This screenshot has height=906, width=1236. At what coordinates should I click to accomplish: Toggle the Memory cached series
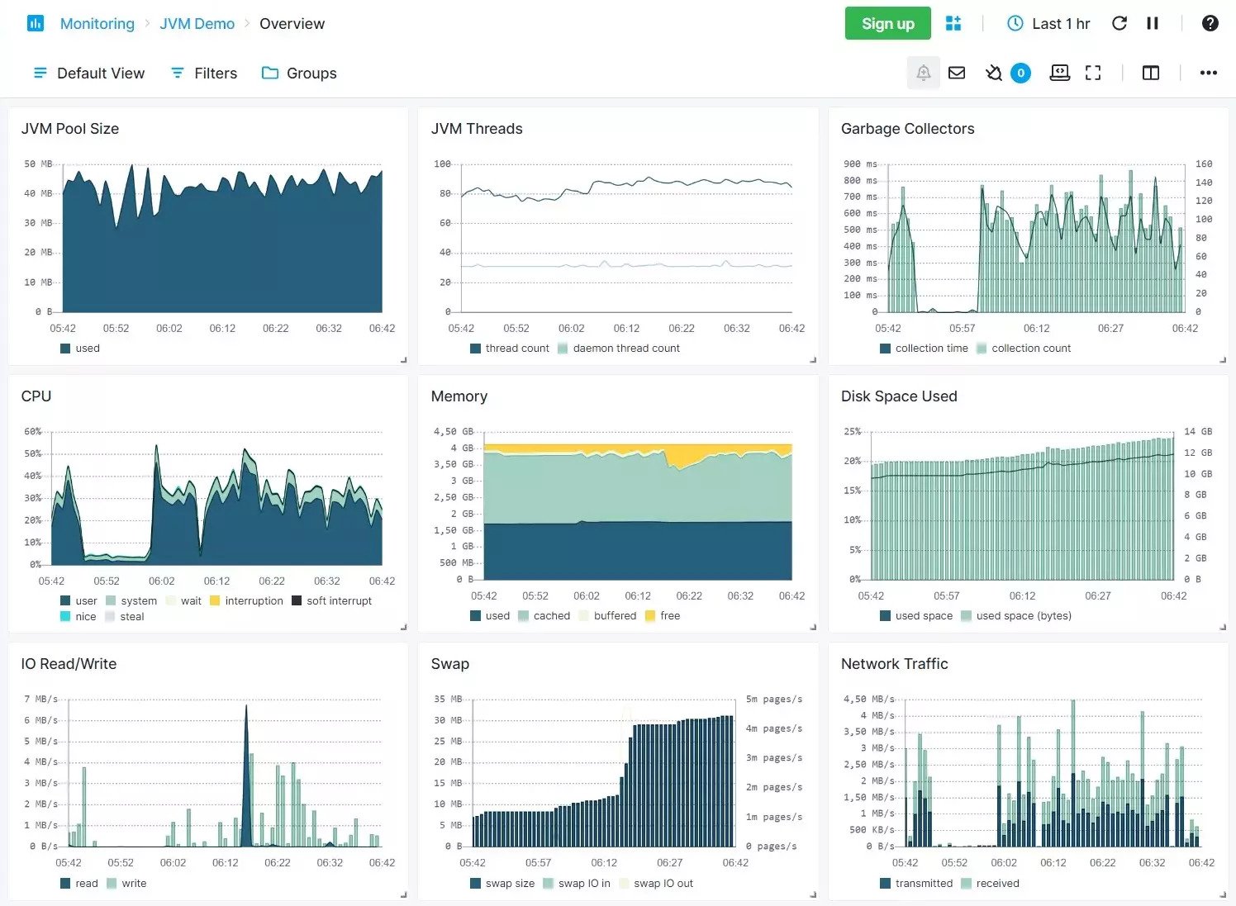(544, 616)
